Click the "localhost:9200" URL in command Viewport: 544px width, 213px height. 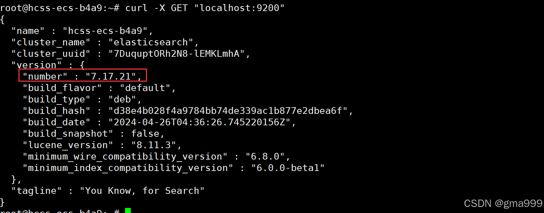click(x=239, y=8)
